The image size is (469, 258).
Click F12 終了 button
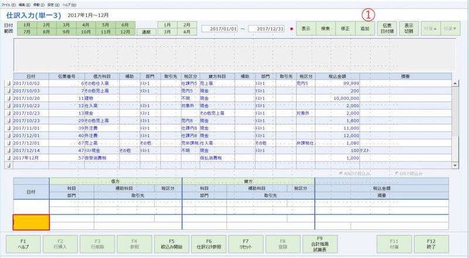[x=431, y=245]
